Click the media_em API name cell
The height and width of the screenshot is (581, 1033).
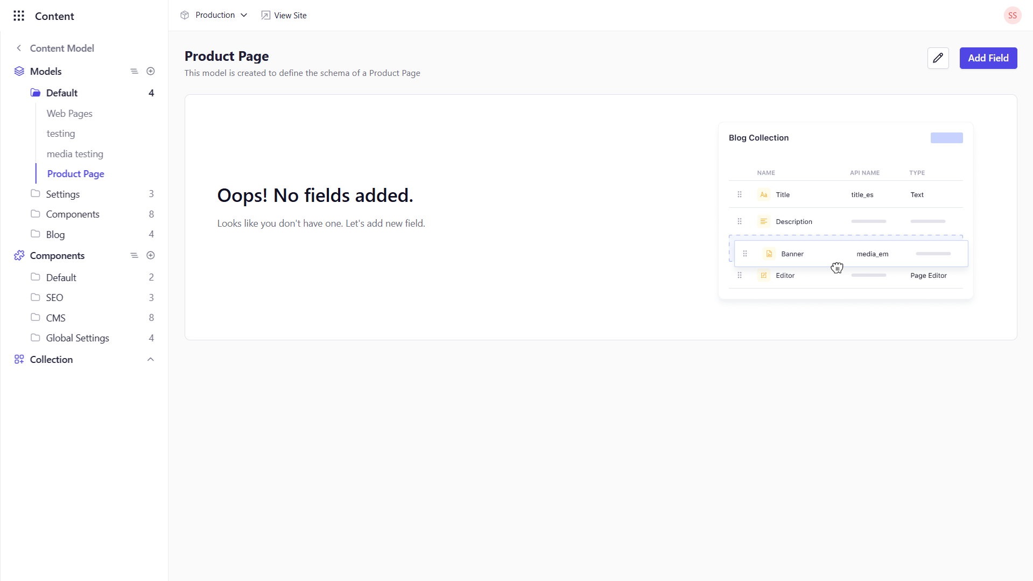point(872,254)
